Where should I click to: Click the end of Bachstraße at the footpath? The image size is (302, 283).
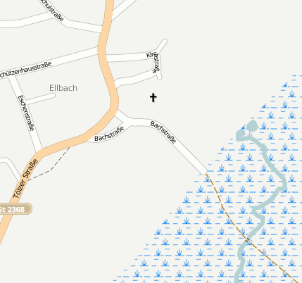pos(203,171)
